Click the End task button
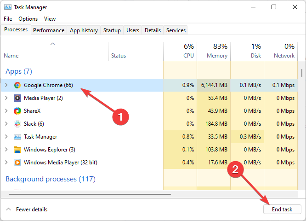The image size is (306, 221). [x=282, y=209]
